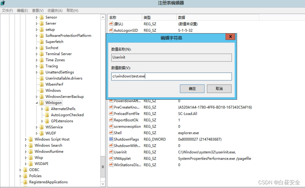This screenshot has width=305, height=188.
Task: Click the string icon beside Shell value
Action: 111,133
